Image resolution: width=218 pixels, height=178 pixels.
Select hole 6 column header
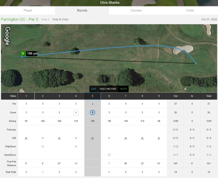click(109, 96)
